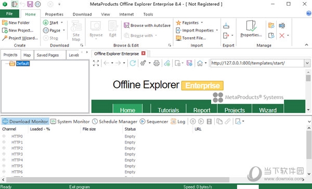312x189 pixels.
Task: Click the help icon at ribbon right
Action: click(x=308, y=13)
